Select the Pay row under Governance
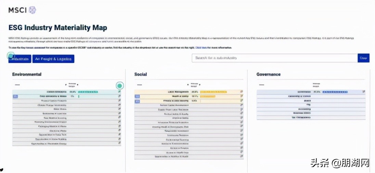The image size is (375, 173). (311, 105)
